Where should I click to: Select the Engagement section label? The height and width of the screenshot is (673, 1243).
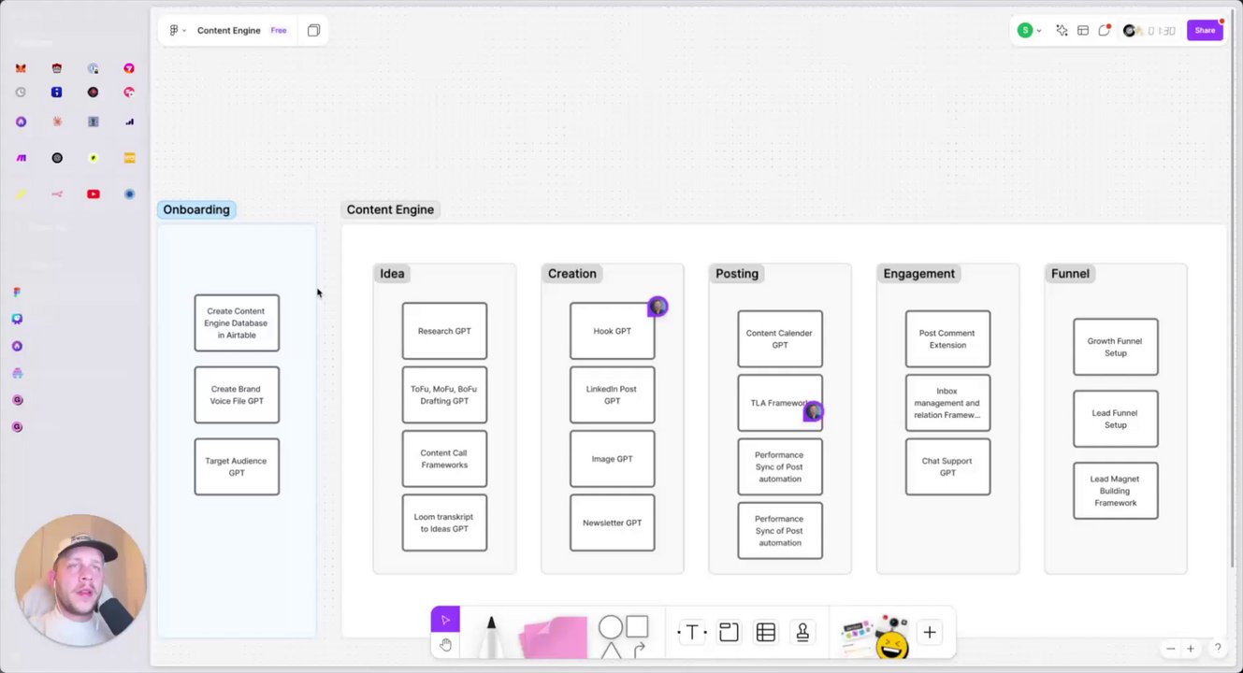[x=918, y=273]
